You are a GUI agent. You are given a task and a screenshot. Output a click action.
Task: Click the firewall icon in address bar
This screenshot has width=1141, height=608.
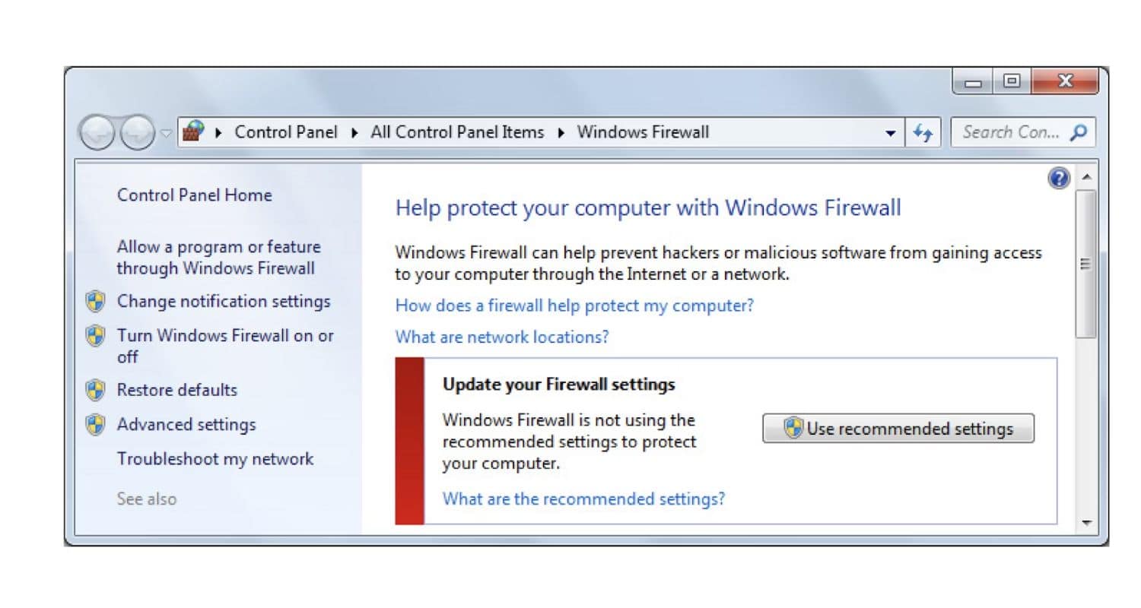click(194, 131)
